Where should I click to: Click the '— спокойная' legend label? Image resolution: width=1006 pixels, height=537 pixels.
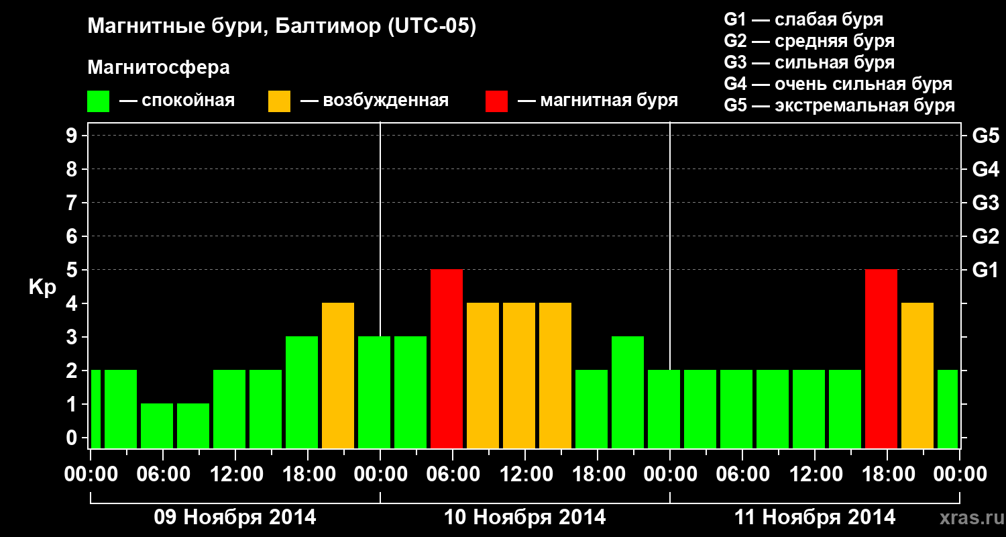177,101
